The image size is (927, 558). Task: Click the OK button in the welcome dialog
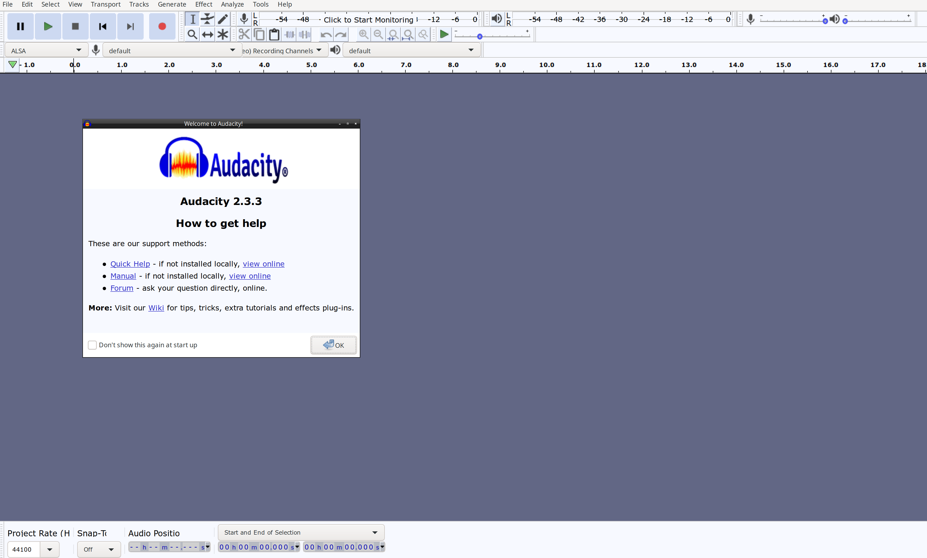[333, 345]
